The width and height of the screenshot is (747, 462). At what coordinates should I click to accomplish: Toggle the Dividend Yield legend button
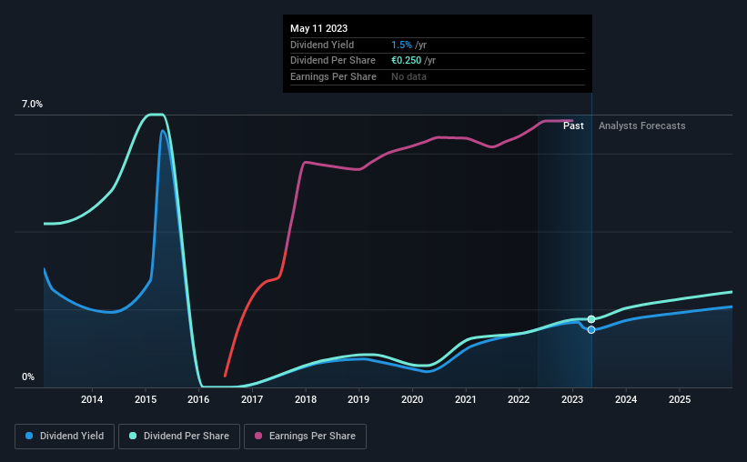pyautogui.click(x=65, y=437)
